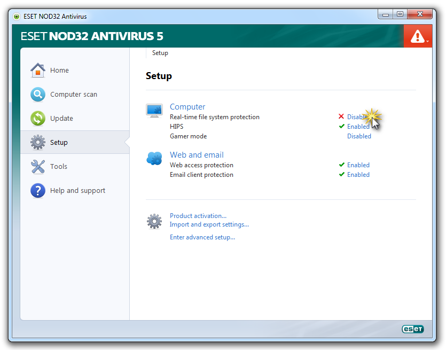446x350 pixels.
Task: Click green check beside Email client protection
Action: pyautogui.click(x=342, y=174)
